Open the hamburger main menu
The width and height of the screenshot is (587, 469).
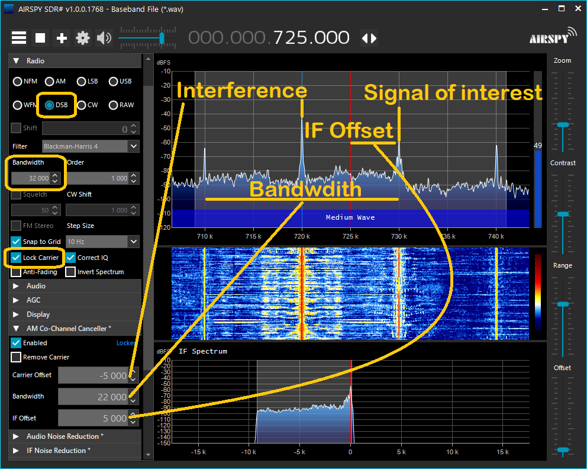[19, 38]
